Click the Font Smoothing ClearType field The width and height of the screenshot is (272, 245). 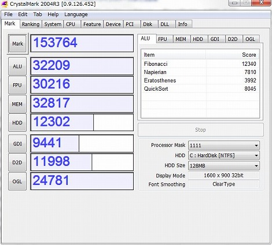click(224, 184)
